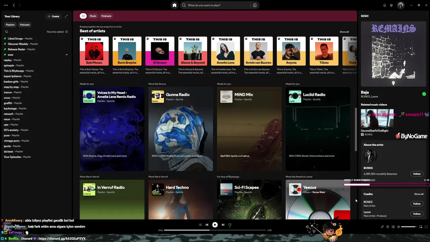Screen dimensions: 430x242
Task: Toggle the Playlists filter chip in library
Action: coord(10,25)
